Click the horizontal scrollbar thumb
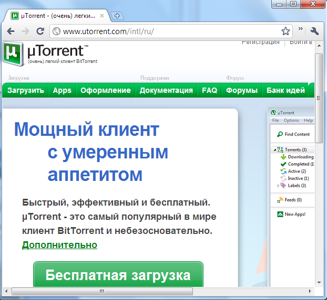The image size is (327, 300). 102,291
